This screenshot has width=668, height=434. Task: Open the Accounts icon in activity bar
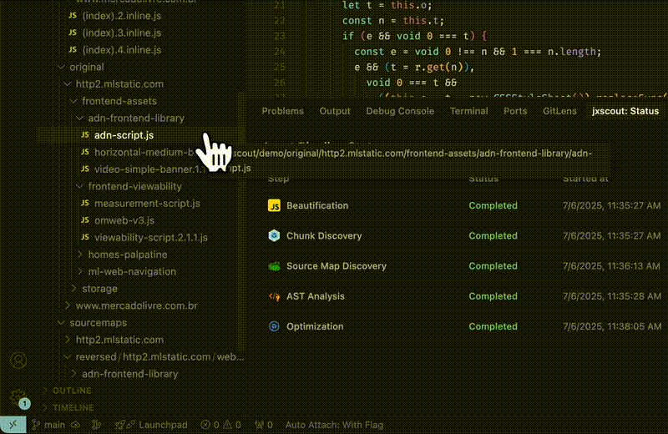tap(18, 361)
